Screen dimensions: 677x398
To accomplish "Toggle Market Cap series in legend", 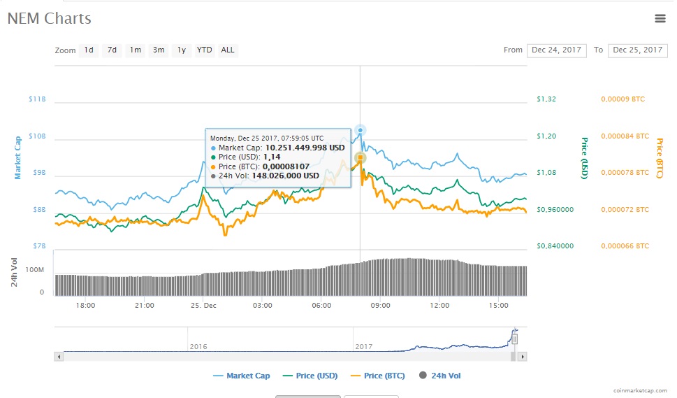I will coord(242,376).
